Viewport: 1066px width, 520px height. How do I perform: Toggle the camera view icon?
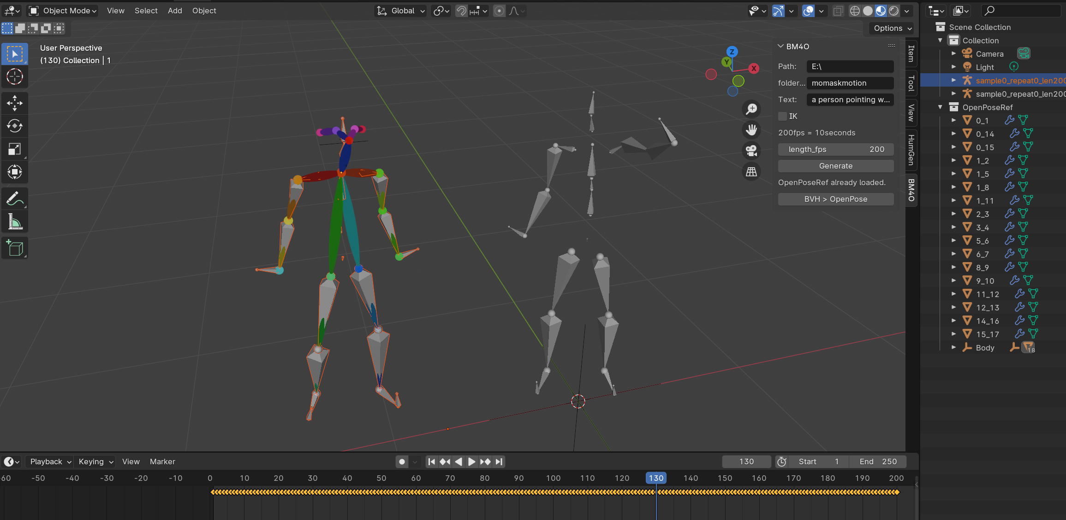(x=751, y=151)
